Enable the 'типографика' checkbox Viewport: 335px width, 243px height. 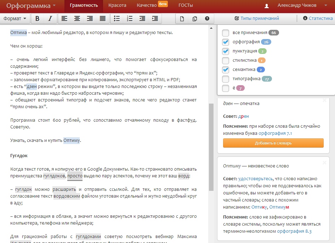point(226,79)
